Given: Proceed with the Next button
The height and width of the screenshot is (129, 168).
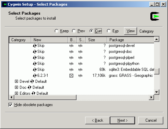Looking at the screenshot, I should click(122, 120).
